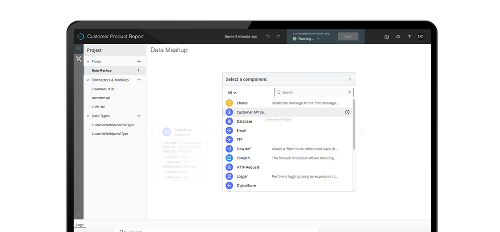Click the HTTP Request component icon
Image resolution: width=500 pixels, height=232 pixels.
[x=229, y=167]
